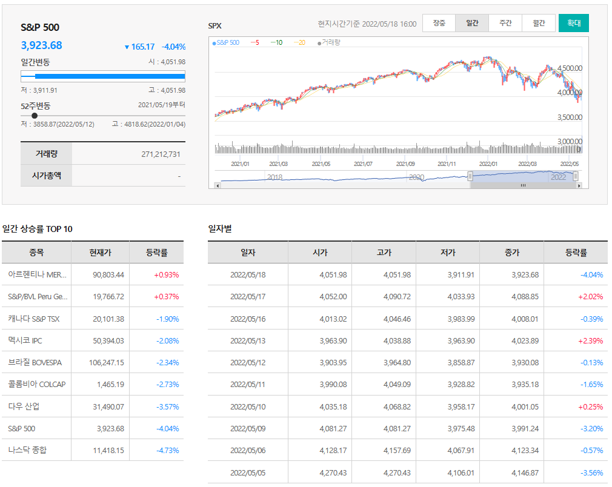Image resolution: width=612 pixels, height=487 pixels.
Task: Grab the chart navigator right range handle
Action: (x=575, y=176)
